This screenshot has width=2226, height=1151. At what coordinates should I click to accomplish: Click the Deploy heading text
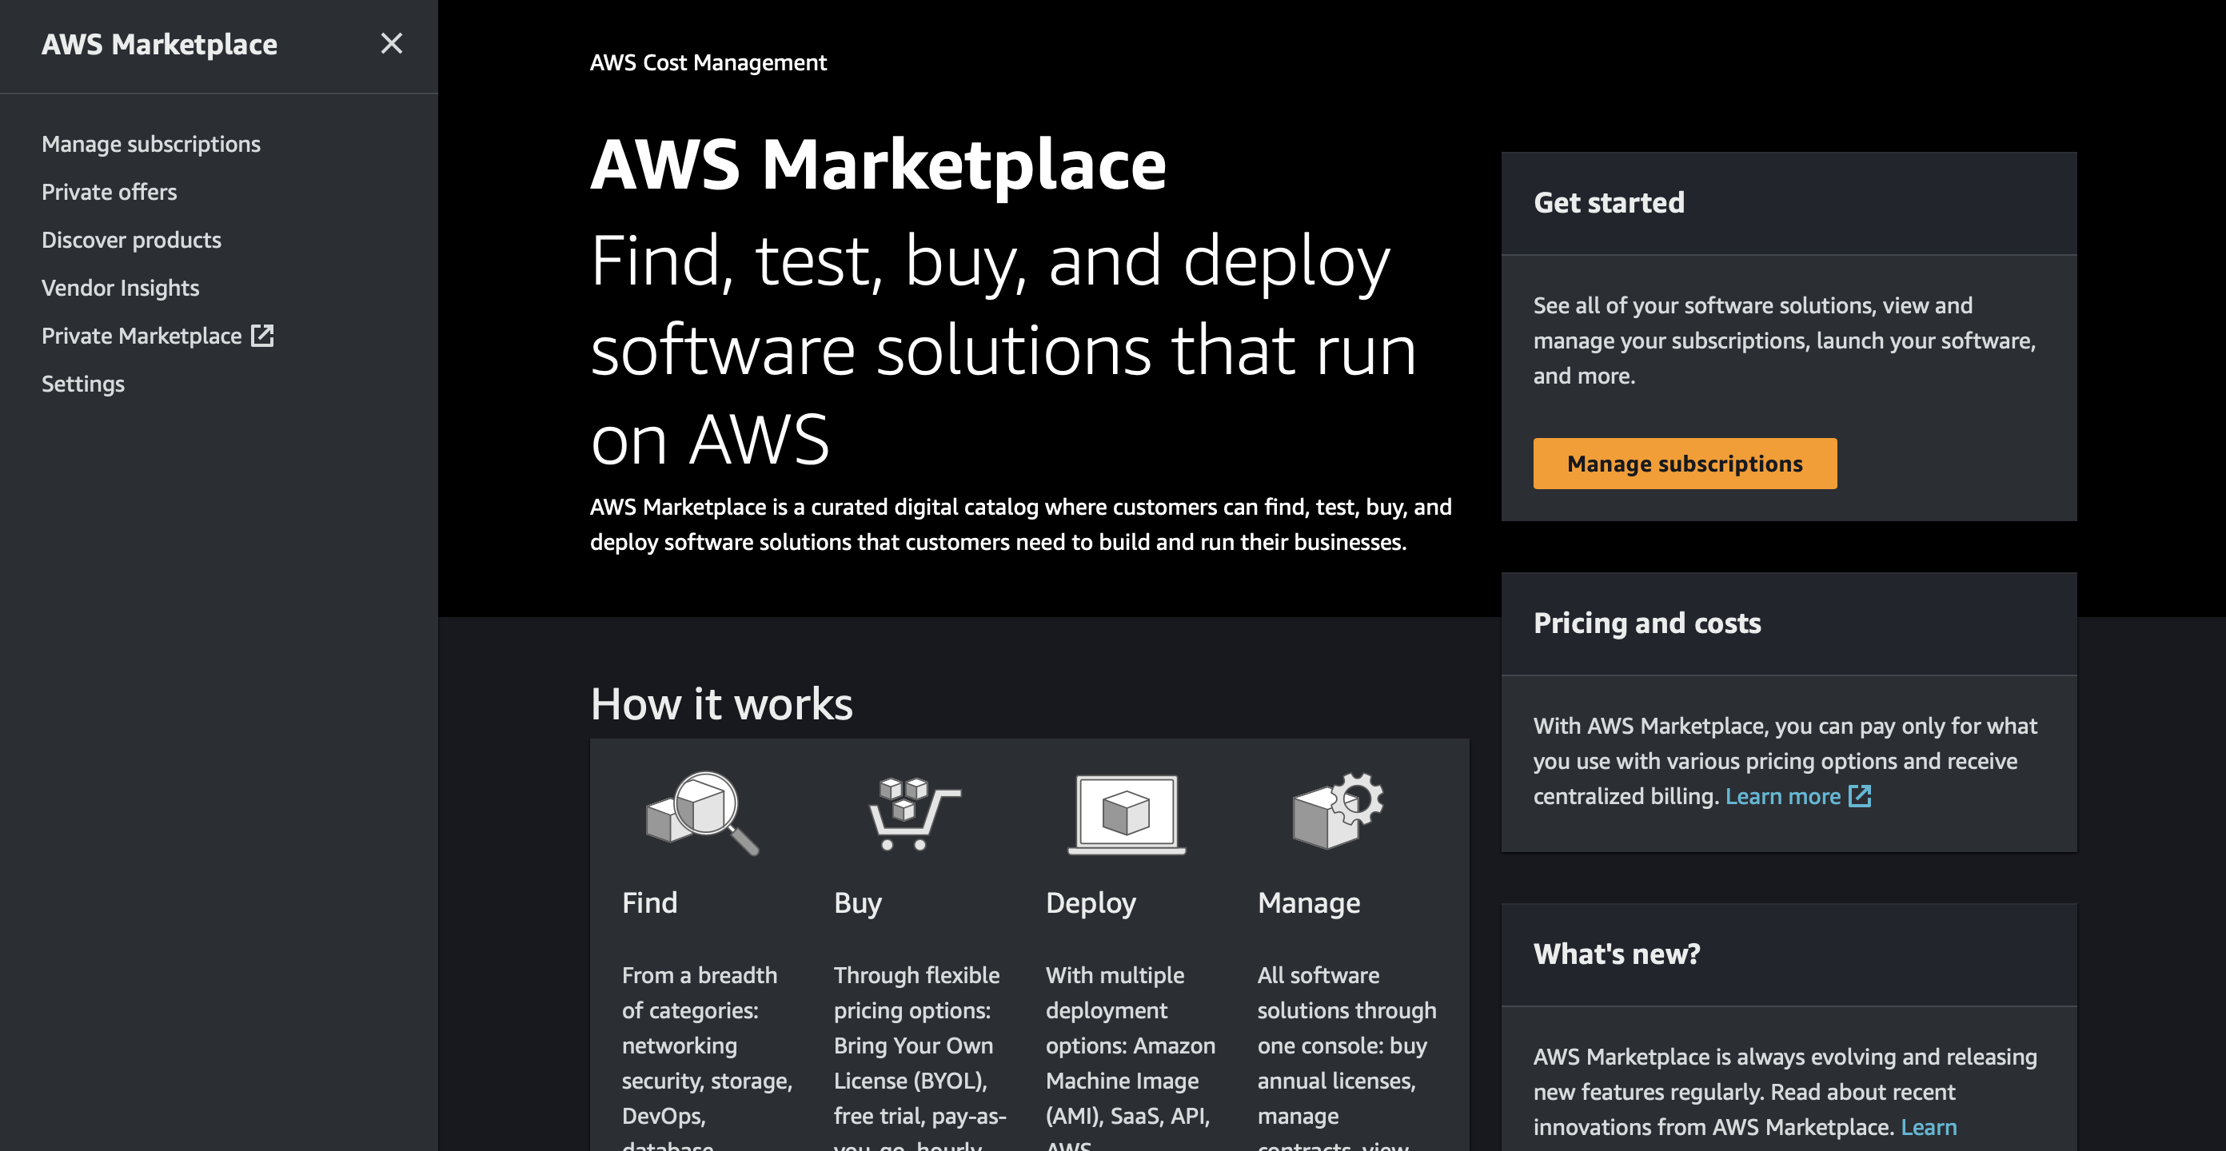1091,903
